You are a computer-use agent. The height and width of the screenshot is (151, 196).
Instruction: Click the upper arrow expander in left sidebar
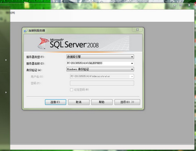6,60
